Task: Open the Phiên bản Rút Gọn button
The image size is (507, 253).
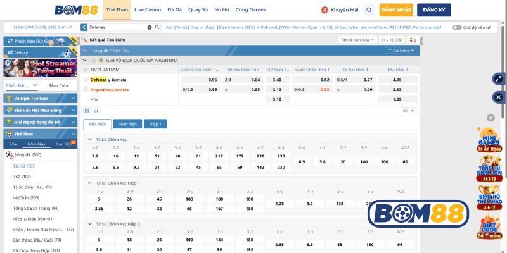Action: coord(41,41)
